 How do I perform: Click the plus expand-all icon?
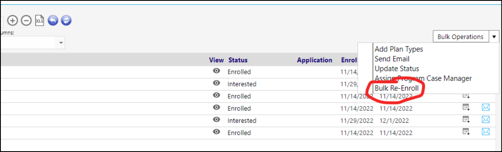click(x=13, y=20)
